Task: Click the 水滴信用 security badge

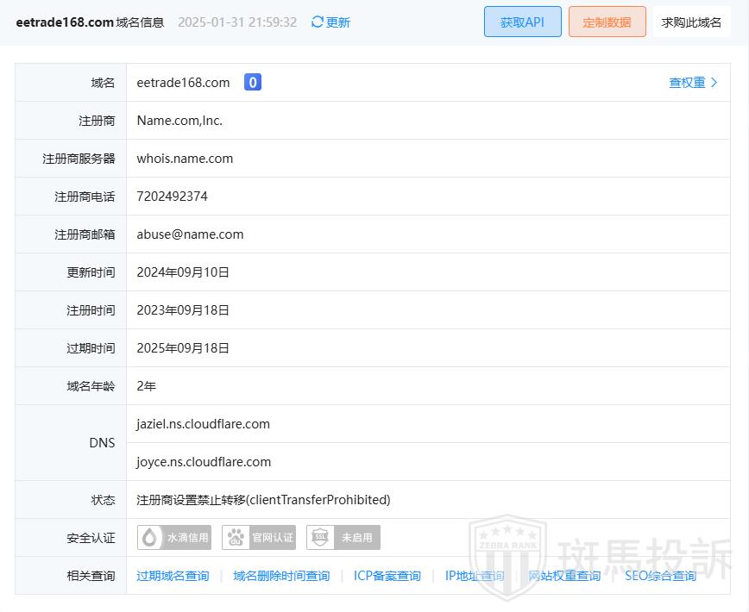Action: point(174,538)
